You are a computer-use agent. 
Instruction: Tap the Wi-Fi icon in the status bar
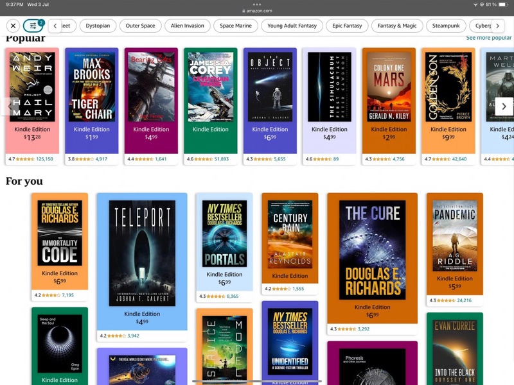pos(475,4)
